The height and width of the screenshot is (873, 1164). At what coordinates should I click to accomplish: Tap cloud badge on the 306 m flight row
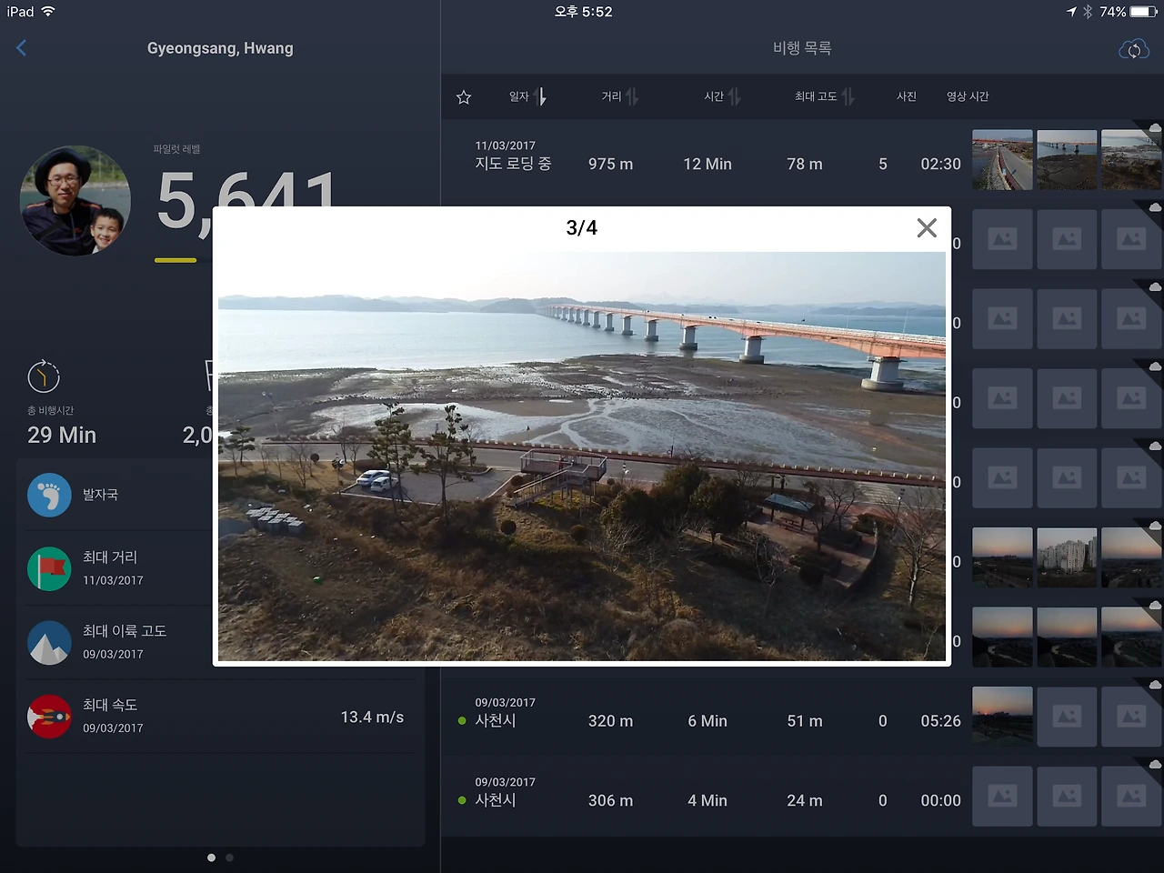(1155, 765)
